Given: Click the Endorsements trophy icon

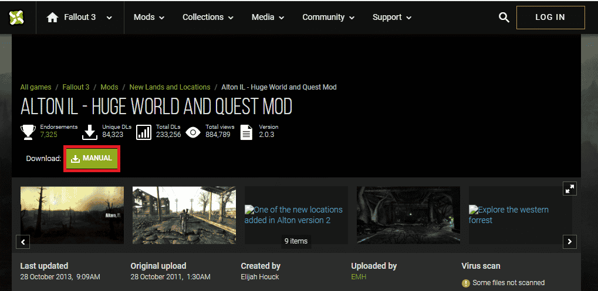Looking at the screenshot, I should point(28,132).
